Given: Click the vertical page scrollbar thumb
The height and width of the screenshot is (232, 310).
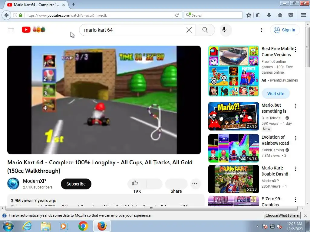Looking at the screenshot, I should point(307,47).
